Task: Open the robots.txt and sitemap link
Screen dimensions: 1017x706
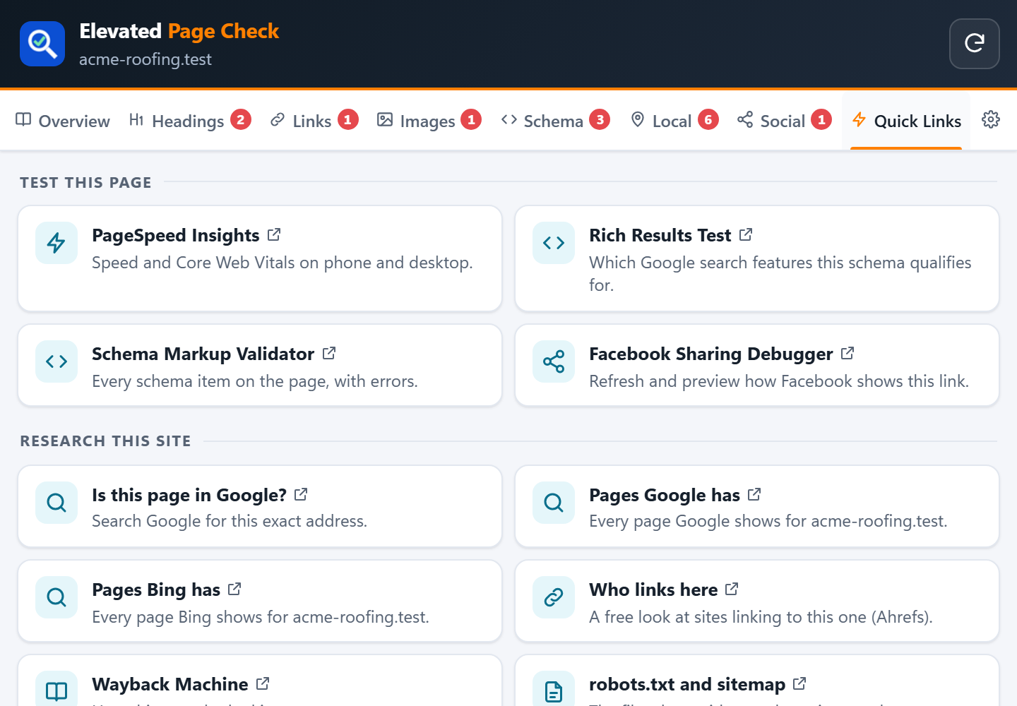Action: point(757,681)
